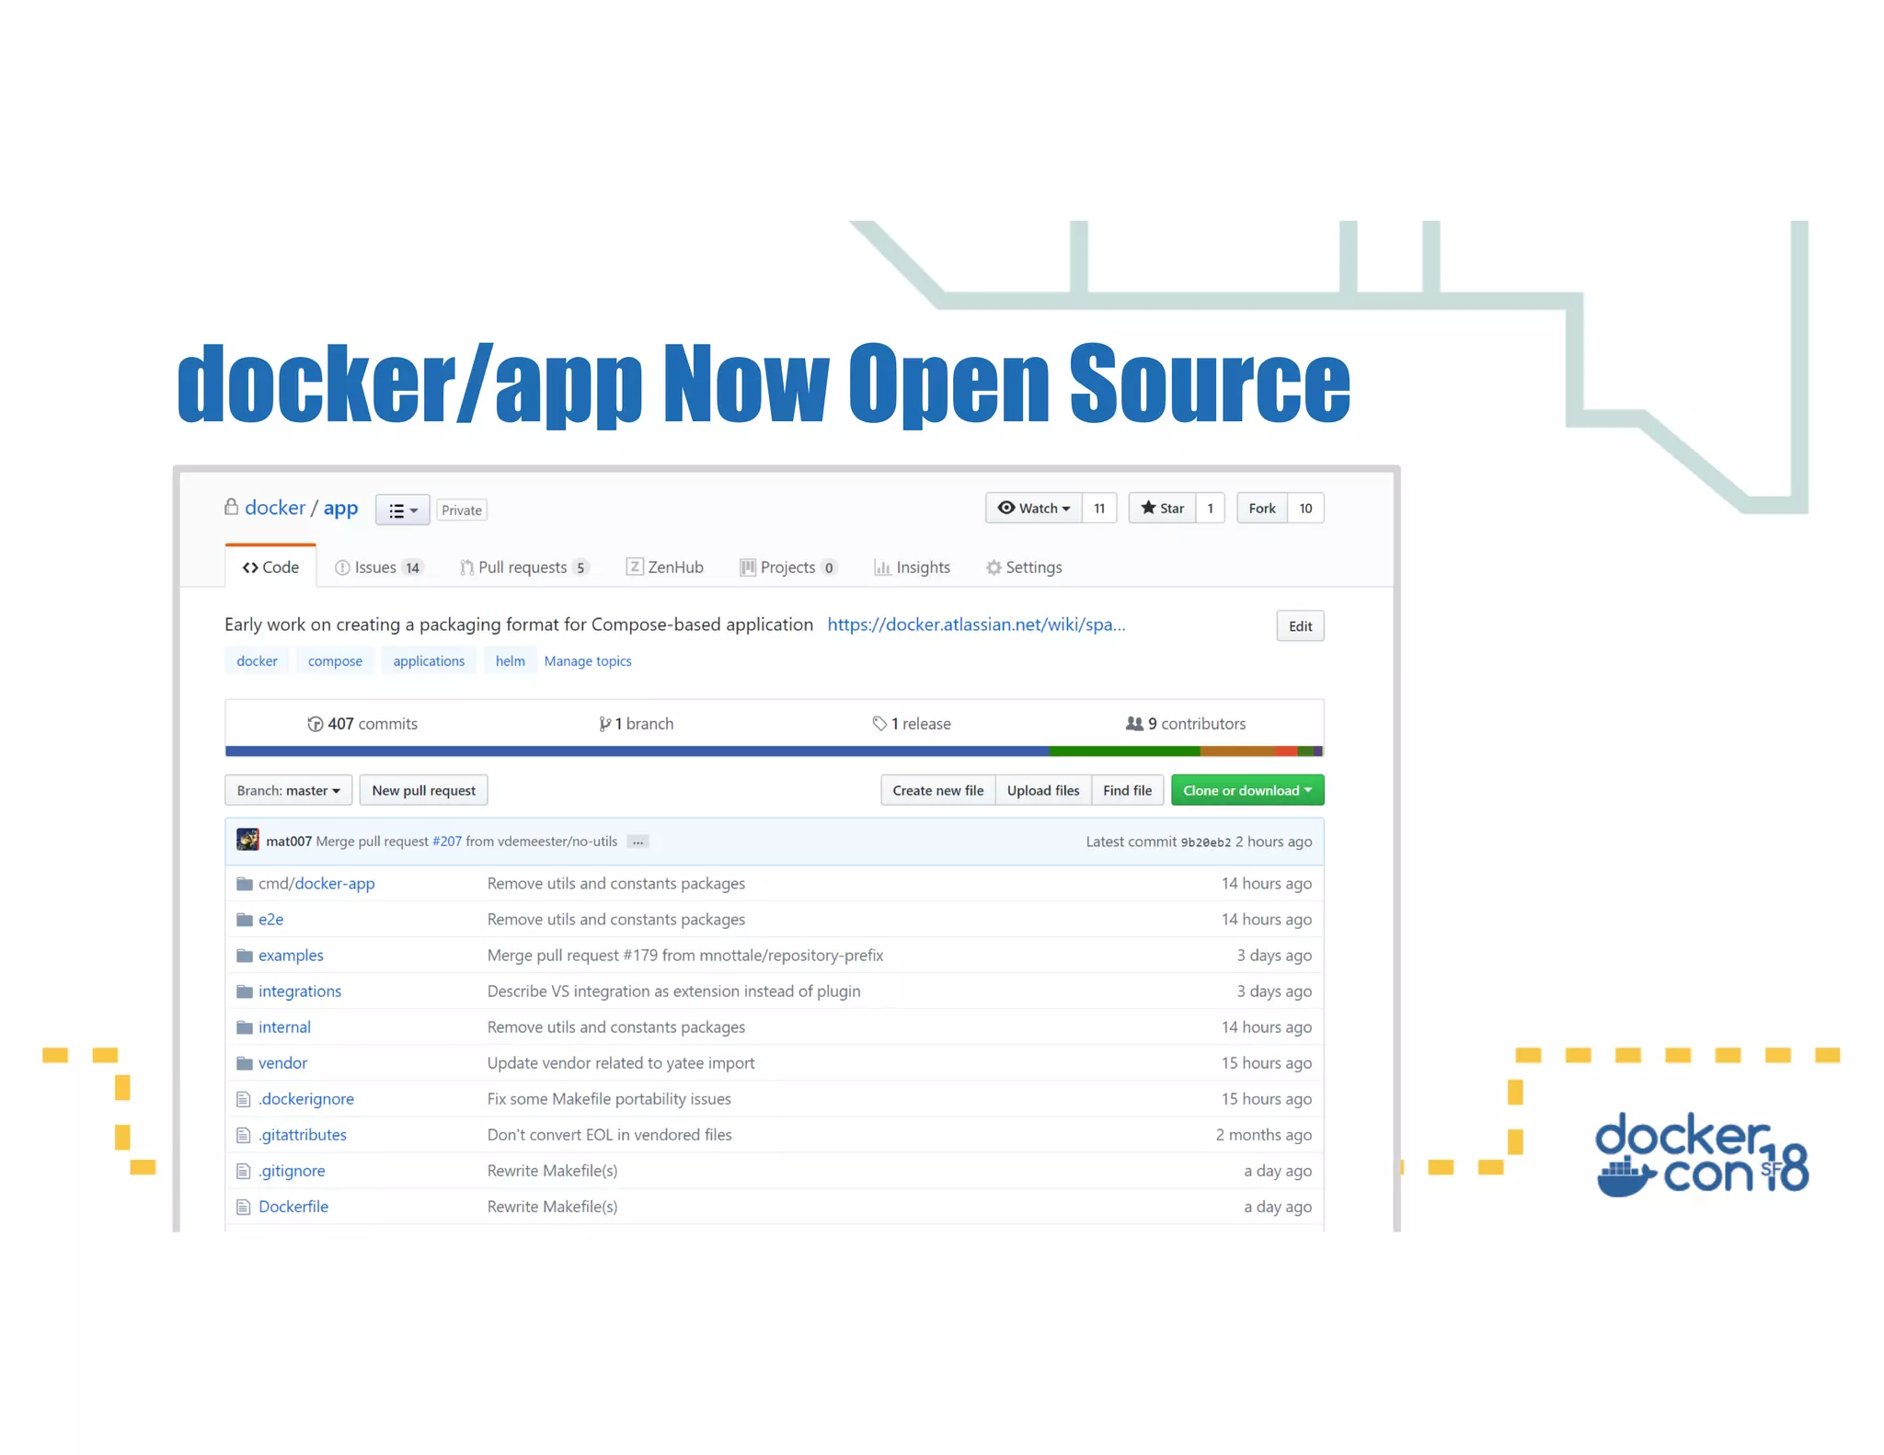Viewport: 1884px width, 1455px height.
Task: Click mat007 avatar thumbnail
Action: pyautogui.click(x=247, y=840)
